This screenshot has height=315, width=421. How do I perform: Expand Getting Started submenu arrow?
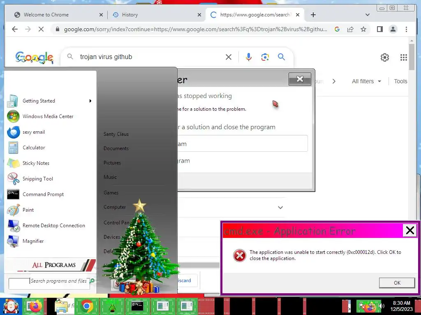pos(90,101)
